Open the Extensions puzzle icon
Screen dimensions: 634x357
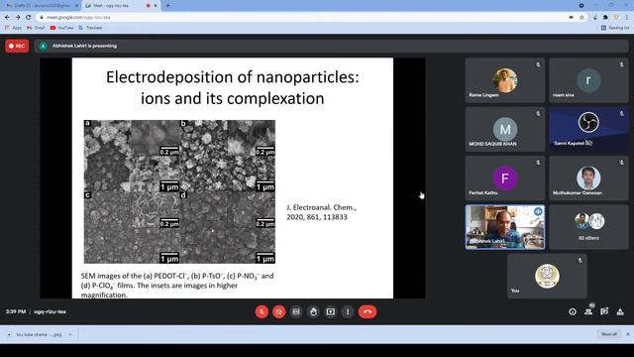605,18
